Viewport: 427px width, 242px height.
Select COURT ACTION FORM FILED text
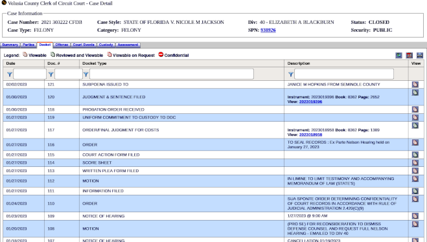pyautogui.click(x=111, y=155)
